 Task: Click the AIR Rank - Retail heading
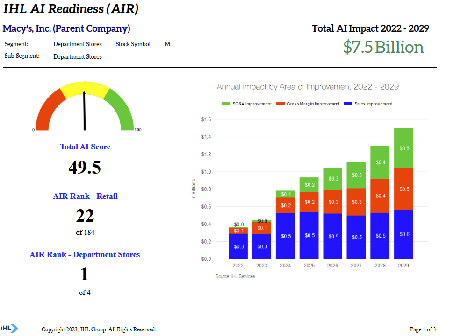[x=85, y=196]
